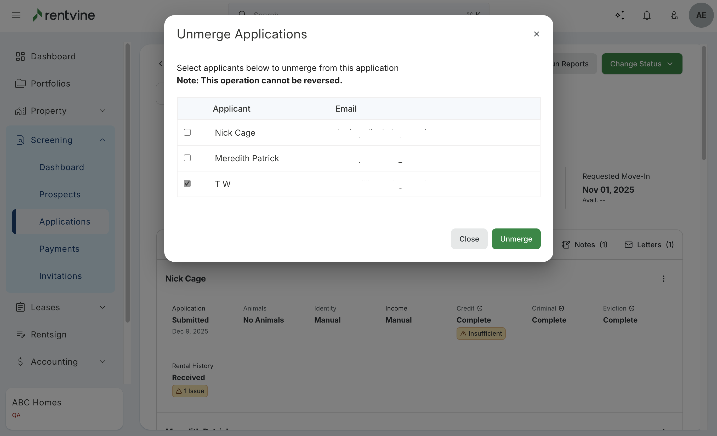
Task: Open the notifications bell icon
Action: pyautogui.click(x=647, y=15)
